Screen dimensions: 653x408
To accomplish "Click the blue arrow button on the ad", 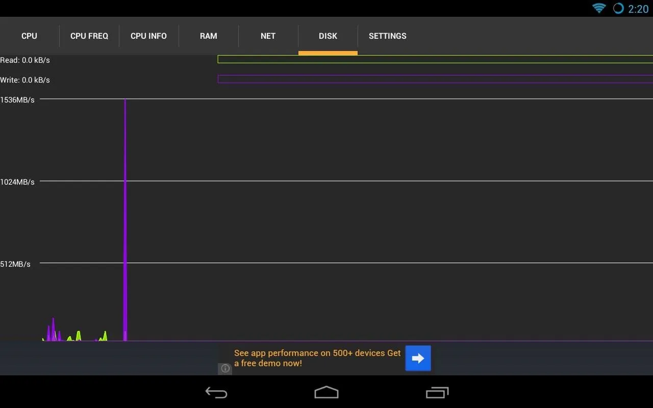I will (x=418, y=358).
